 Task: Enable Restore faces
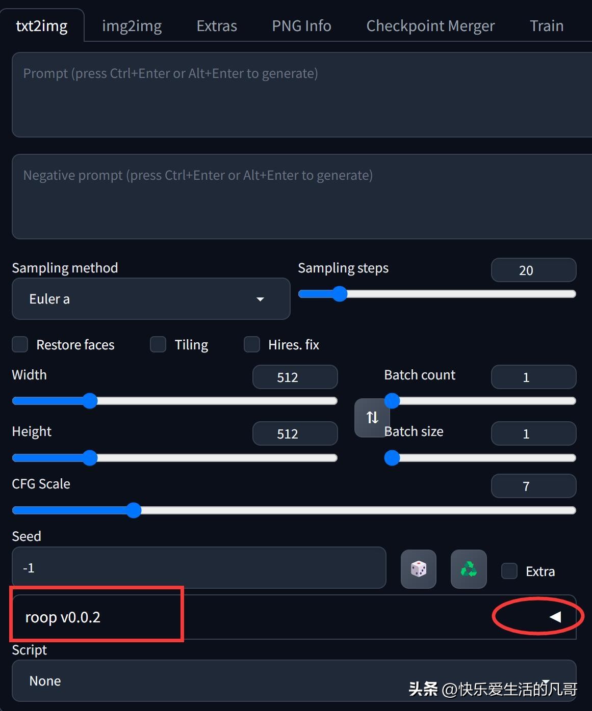(x=19, y=344)
